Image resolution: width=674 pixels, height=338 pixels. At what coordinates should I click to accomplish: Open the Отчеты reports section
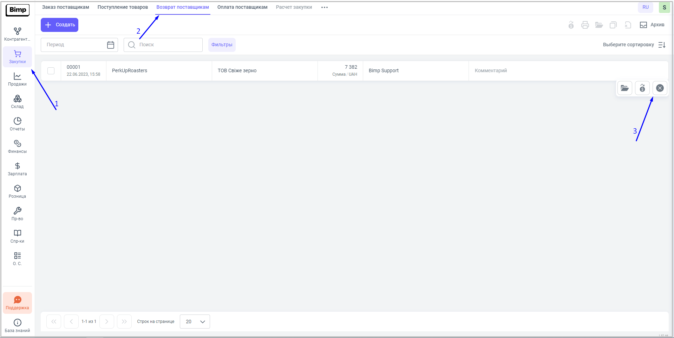click(17, 124)
